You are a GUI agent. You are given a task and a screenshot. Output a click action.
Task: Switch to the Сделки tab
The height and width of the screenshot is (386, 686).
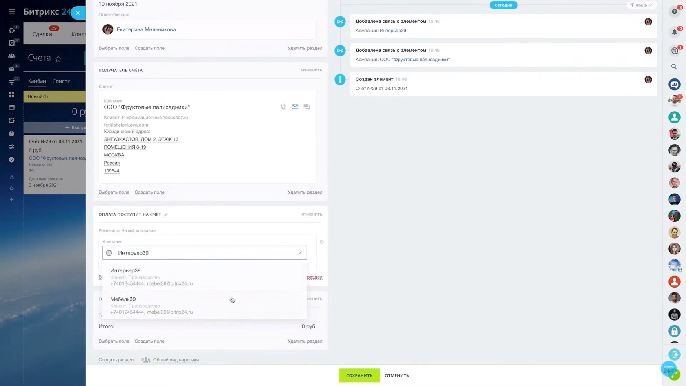click(42, 34)
